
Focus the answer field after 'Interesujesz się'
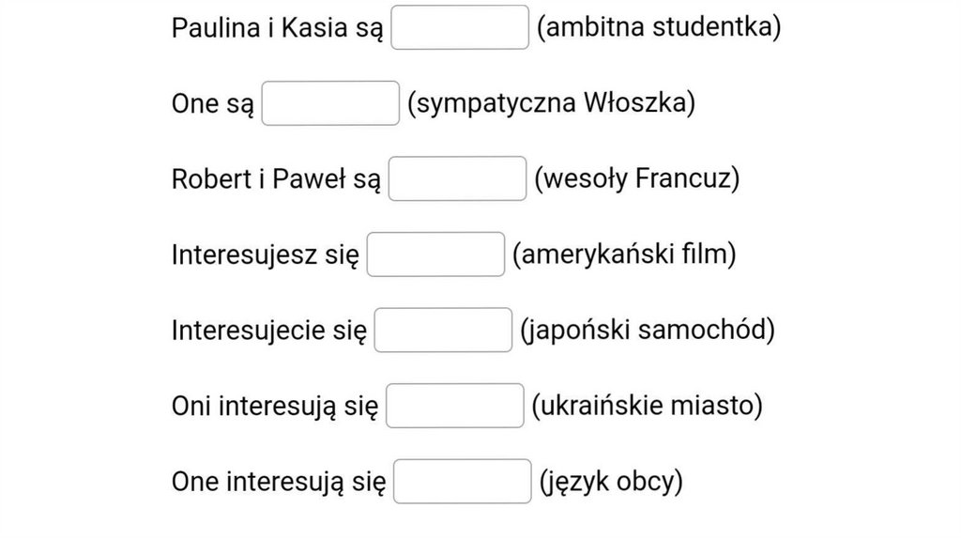coord(435,254)
